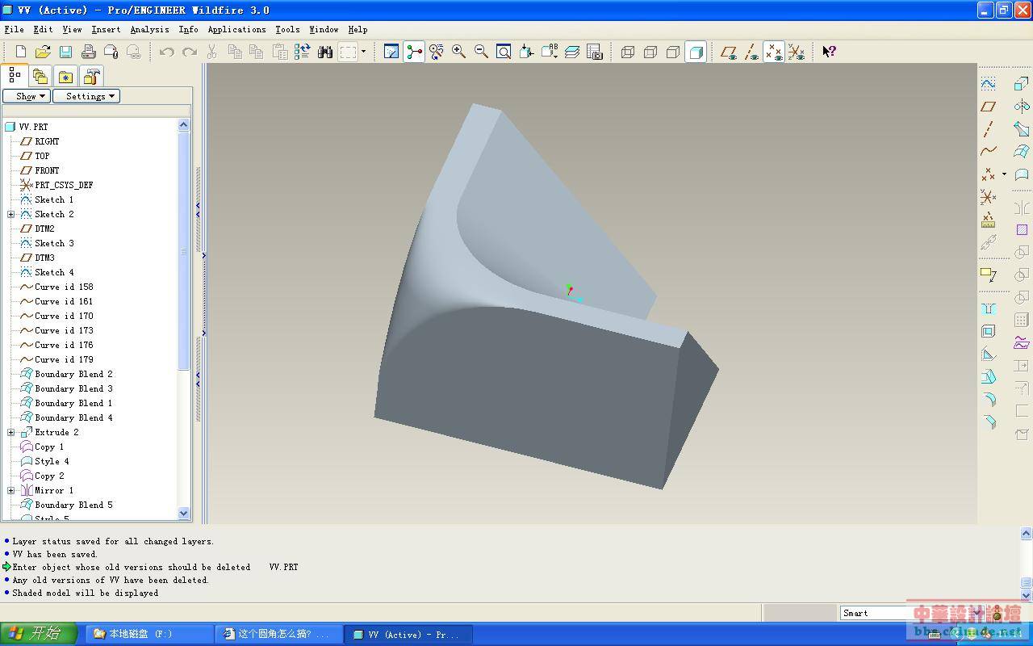Open the Settings dropdown in model tree
The height and width of the screenshot is (646, 1033).
point(86,96)
